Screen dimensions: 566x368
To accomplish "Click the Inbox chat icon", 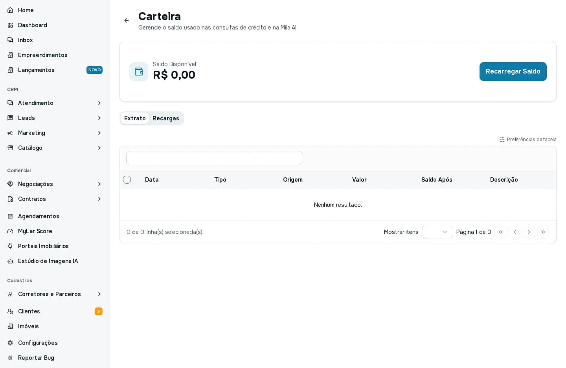I will coord(10,40).
